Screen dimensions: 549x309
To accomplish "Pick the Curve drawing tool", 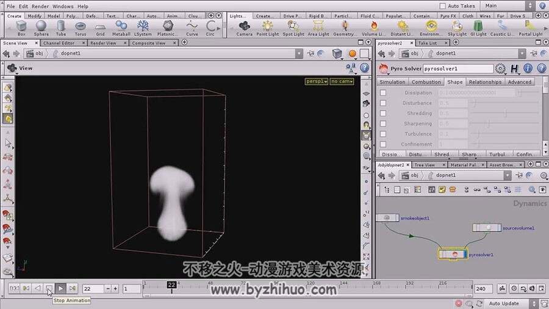I will [x=192, y=28].
